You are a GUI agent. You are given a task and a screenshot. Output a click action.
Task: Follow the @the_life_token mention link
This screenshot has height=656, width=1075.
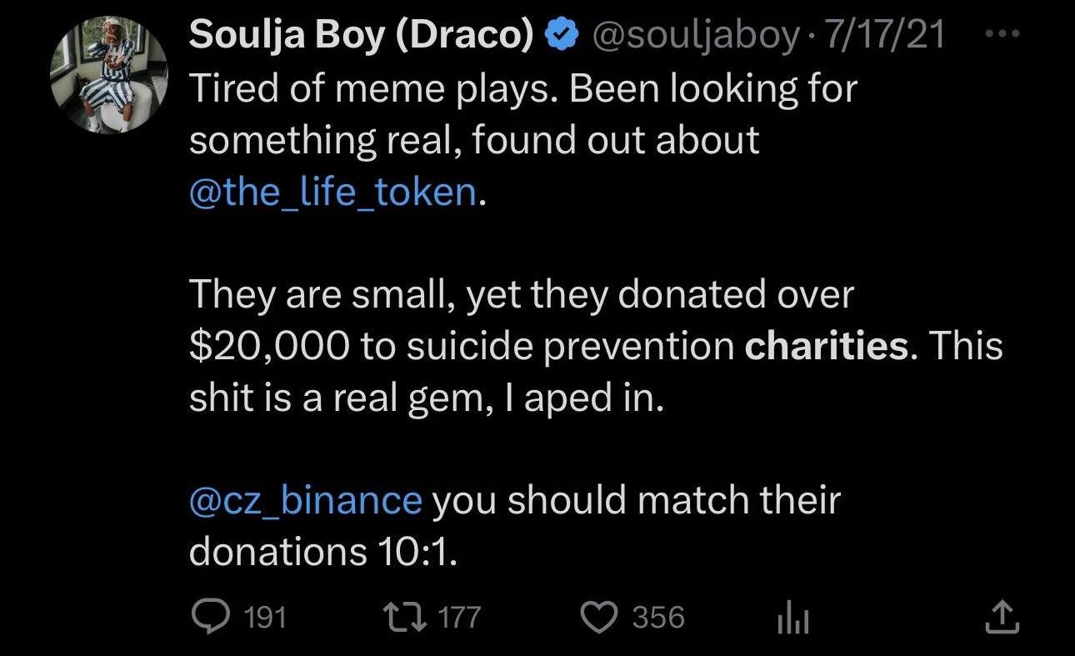click(x=333, y=193)
